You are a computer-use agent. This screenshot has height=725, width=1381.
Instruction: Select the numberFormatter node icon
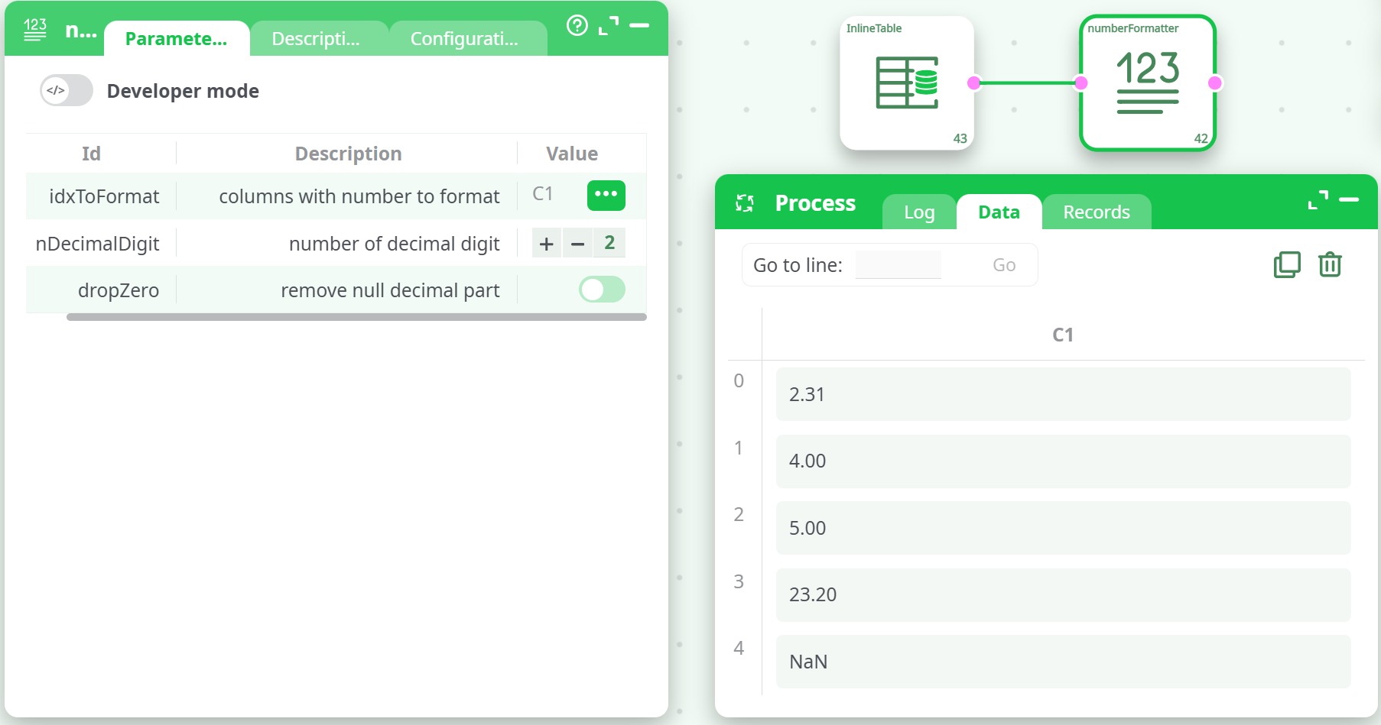1147,83
